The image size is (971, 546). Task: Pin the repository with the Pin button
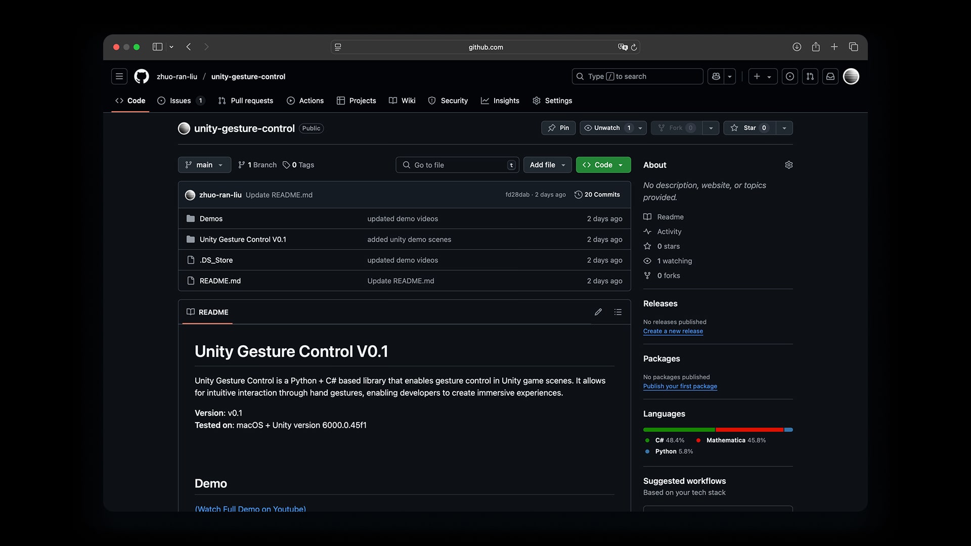558,128
